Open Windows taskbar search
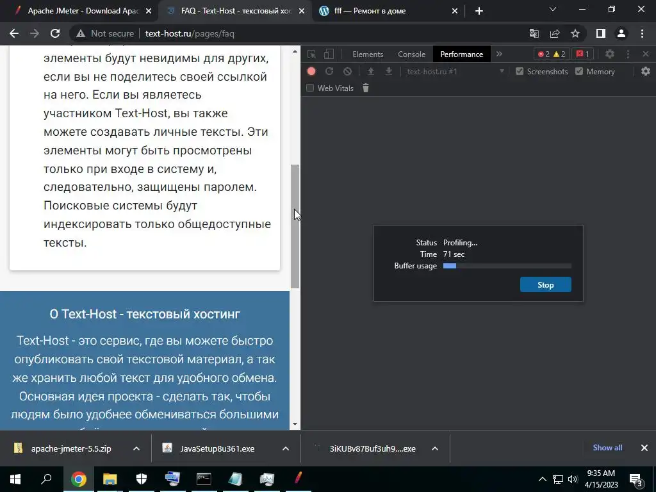The image size is (656, 492). coord(46,479)
